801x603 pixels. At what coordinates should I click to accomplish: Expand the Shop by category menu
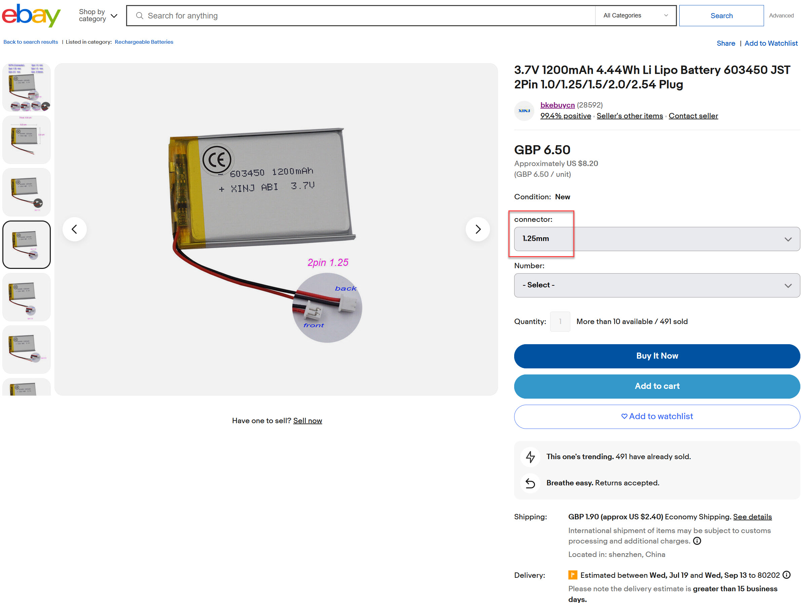[98, 15]
